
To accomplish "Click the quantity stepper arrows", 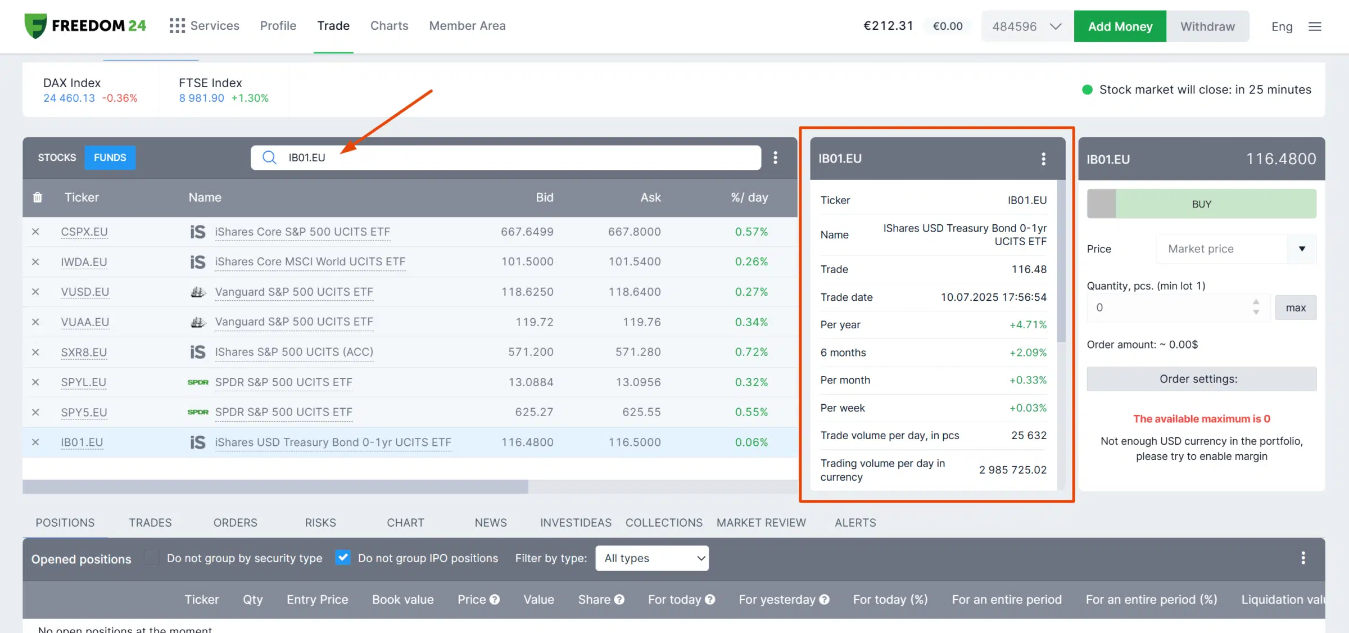I will pyautogui.click(x=1256, y=308).
